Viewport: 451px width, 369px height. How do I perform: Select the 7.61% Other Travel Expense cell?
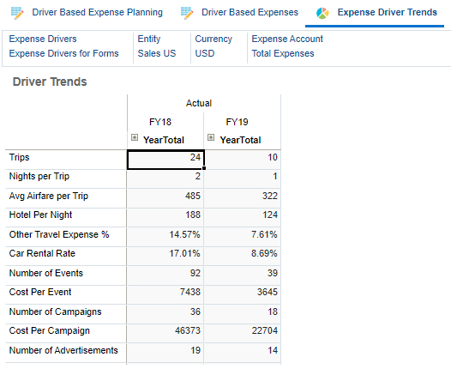[x=243, y=236]
